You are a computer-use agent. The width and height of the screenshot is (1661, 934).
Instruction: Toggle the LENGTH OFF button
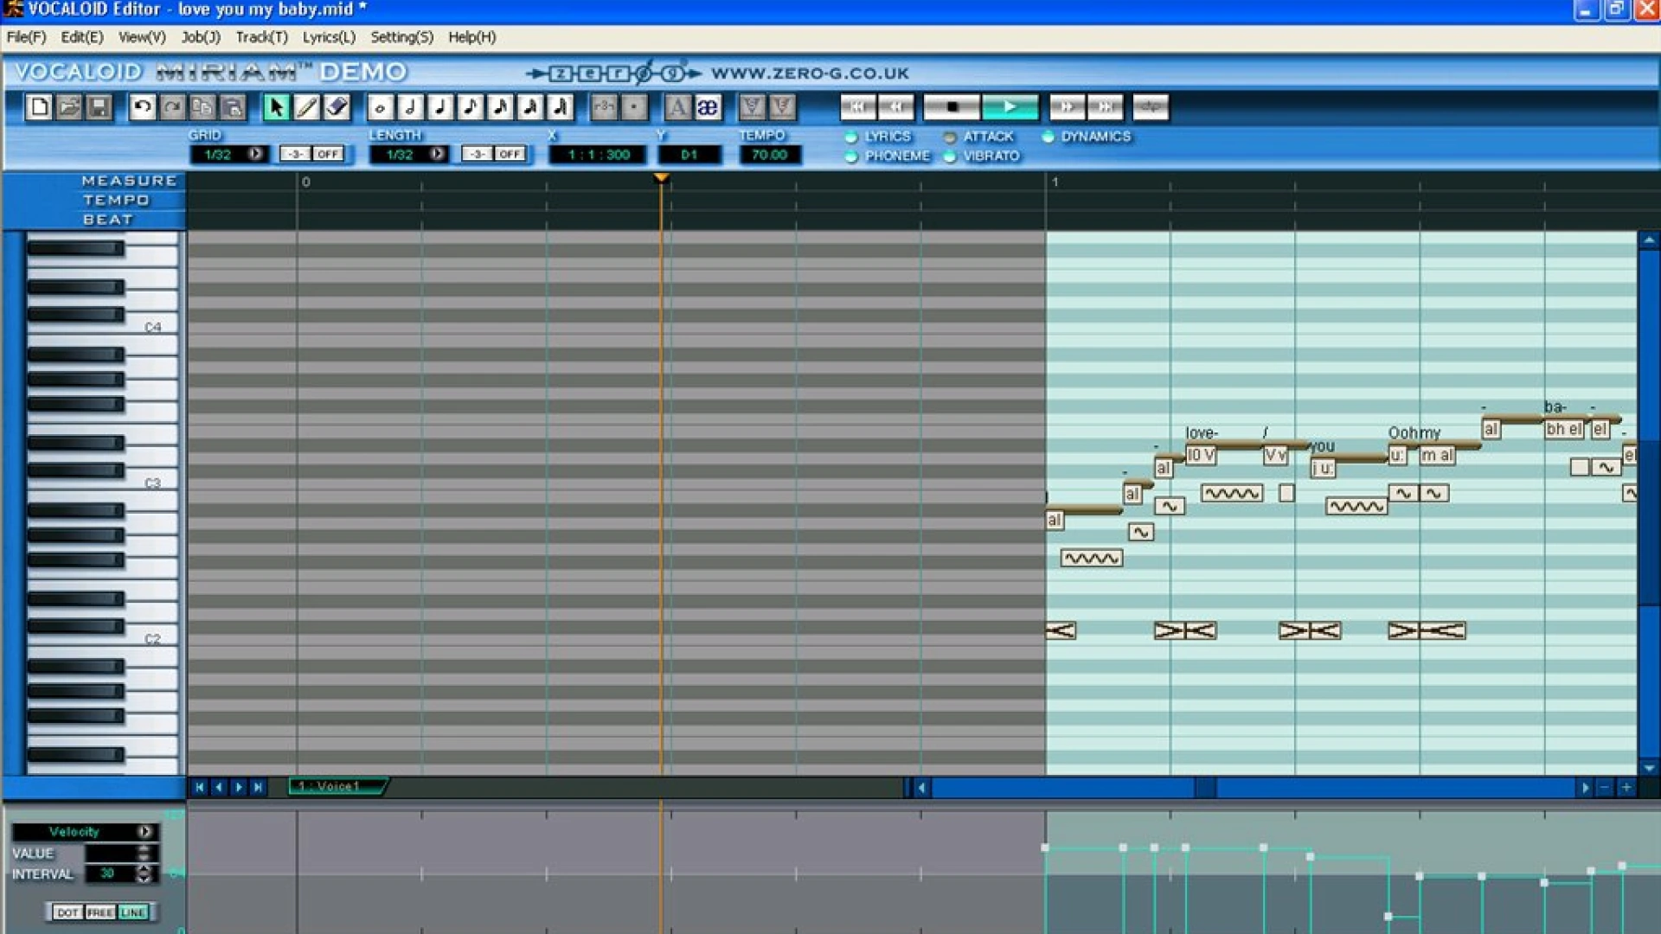click(x=510, y=154)
